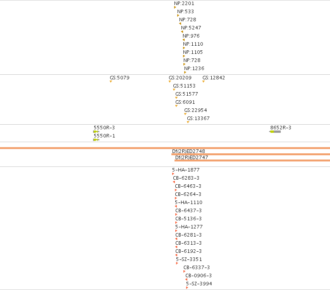Open the NP:1105 label
330x290 pixels.
193,52
